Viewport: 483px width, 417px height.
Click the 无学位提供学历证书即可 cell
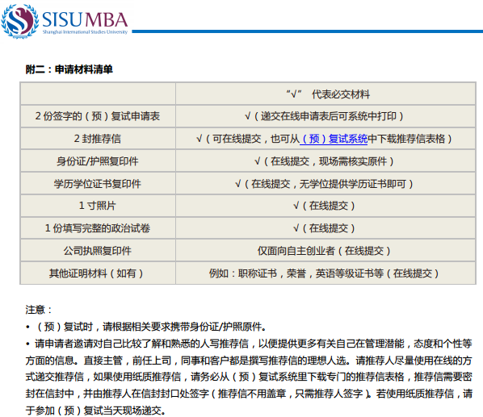pos(325,184)
